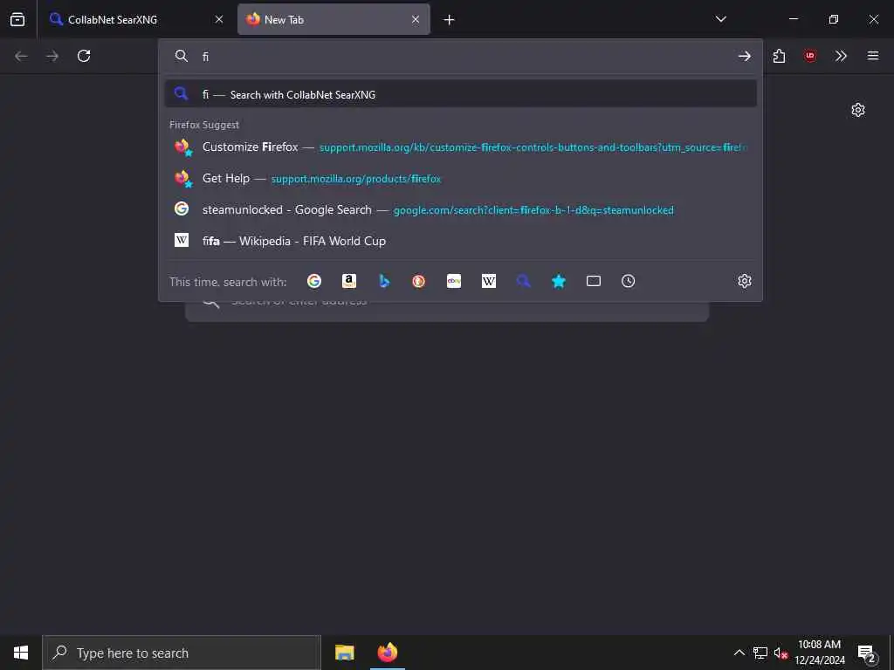Select fifa Wikipedia suggestion

461,241
